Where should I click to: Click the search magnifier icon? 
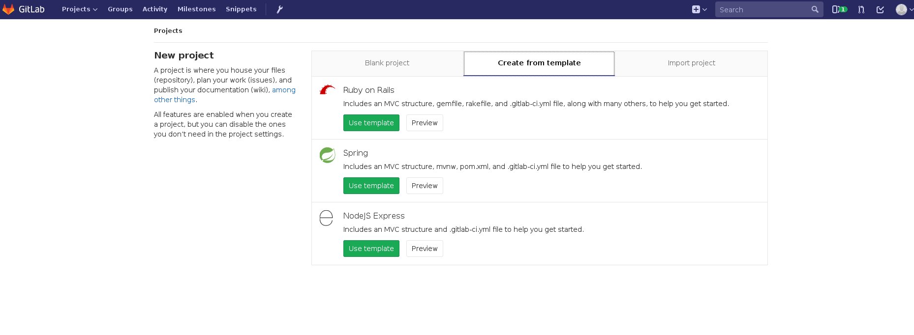point(815,9)
